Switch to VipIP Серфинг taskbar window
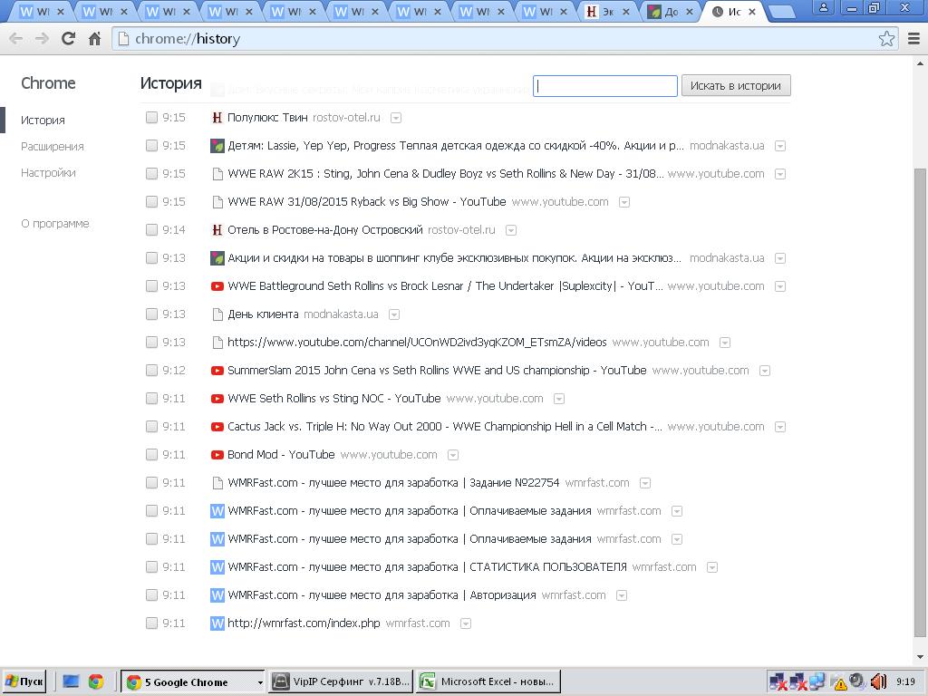Viewport: 928px width, 696px height. coord(341,681)
